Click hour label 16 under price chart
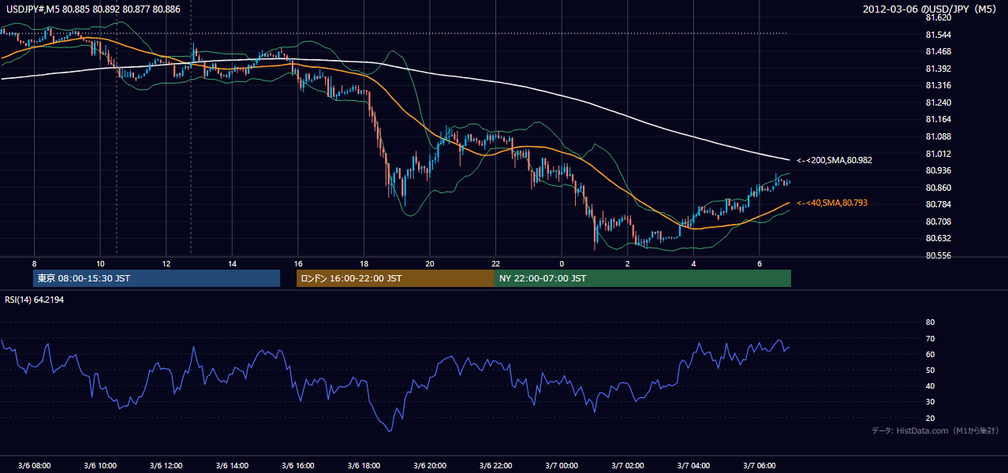1008x473 pixels. [x=297, y=263]
